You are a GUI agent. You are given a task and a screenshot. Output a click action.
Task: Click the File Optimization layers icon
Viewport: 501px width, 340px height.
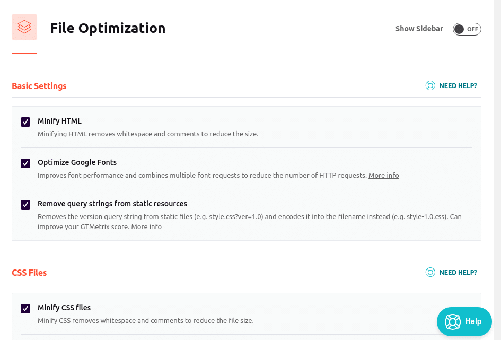click(24, 27)
